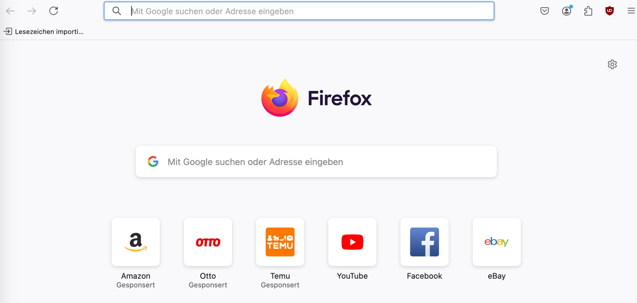The image size is (637, 303).
Task: Click the Google logo in the search box
Action: coord(153,162)
